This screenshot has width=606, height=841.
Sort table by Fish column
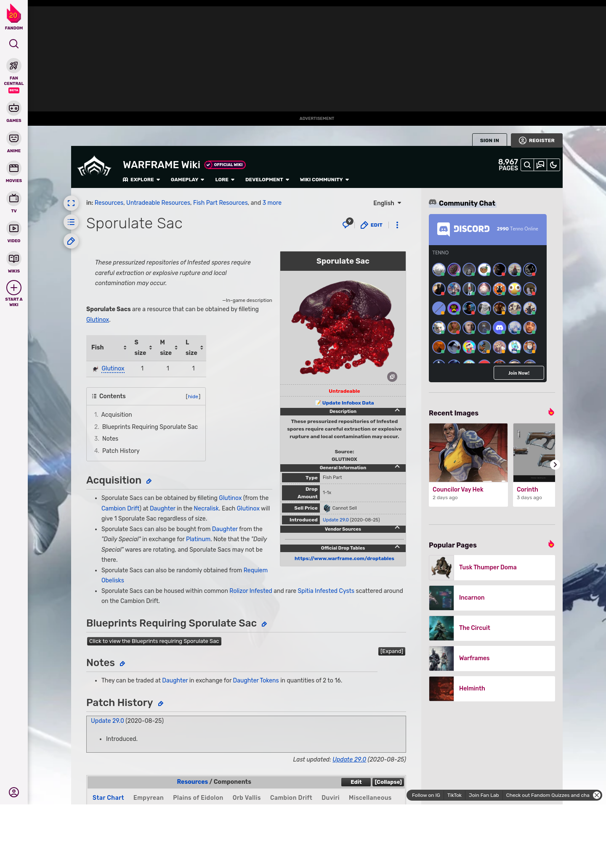[109, 348]
